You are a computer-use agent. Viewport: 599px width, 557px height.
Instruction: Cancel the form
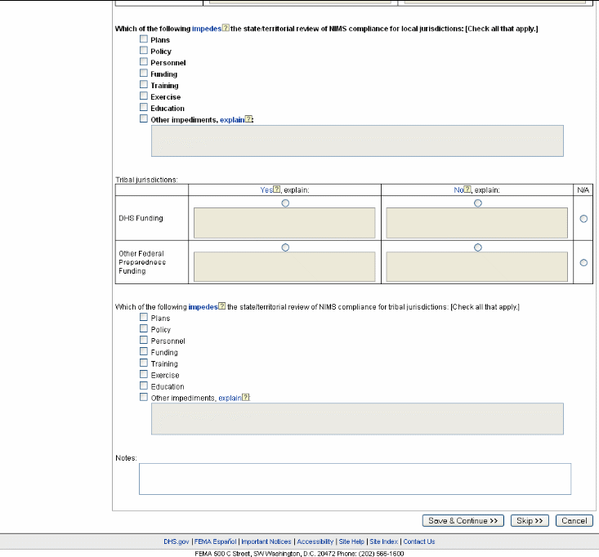pyautogui.click(x=574, y=521)
